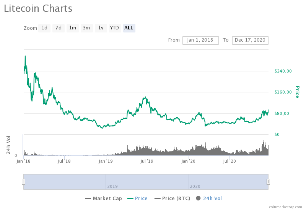Image resolution: width=306 pixels, height=210 pixels.
Task: Click the 24h Vol circle icon
Action: tap(198, 199)
